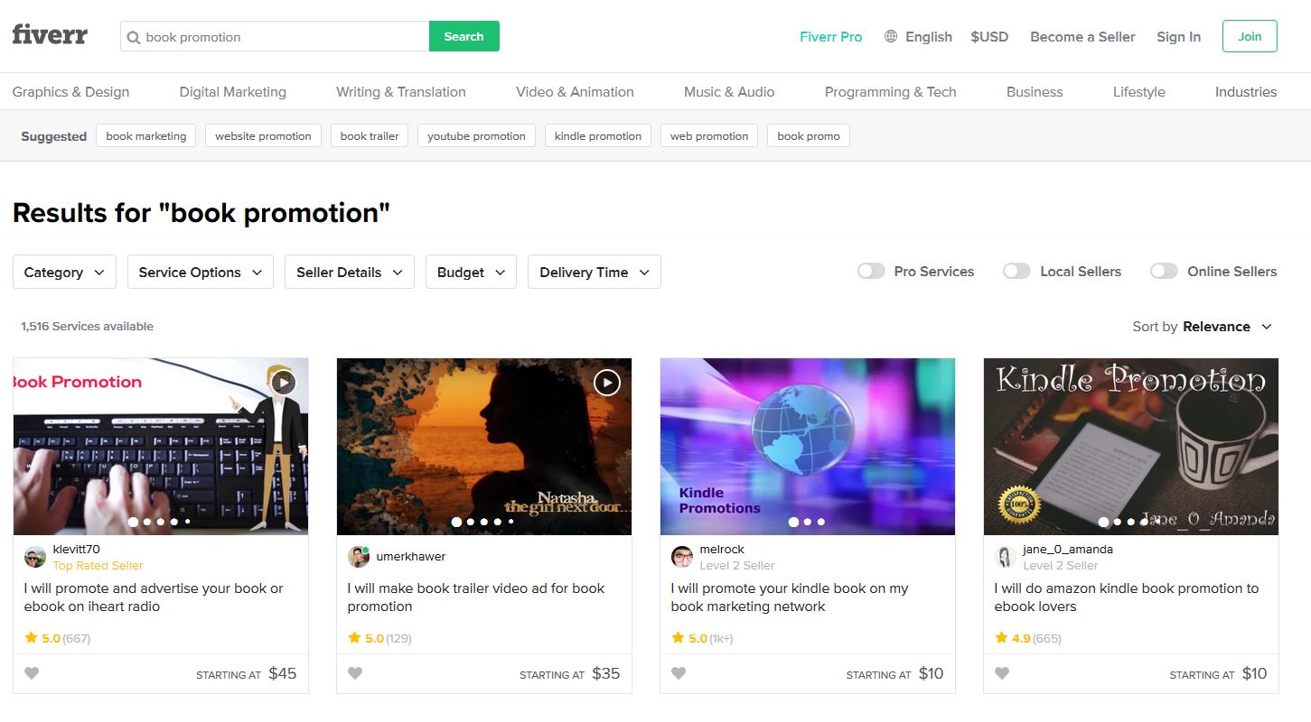Select 'web promotion' suggested tag
Viewport: 1311px width, 722px height.
[x=709, y=136]
